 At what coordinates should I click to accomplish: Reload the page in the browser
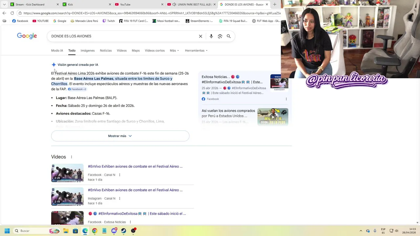click(x=12, y=13)
